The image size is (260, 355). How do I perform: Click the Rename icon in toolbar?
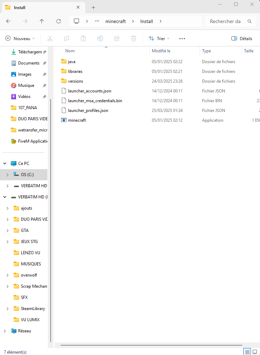tap(100, 38)
